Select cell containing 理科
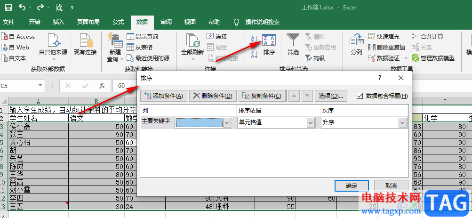This screenshot has height=218, width=472. point(234,206)
